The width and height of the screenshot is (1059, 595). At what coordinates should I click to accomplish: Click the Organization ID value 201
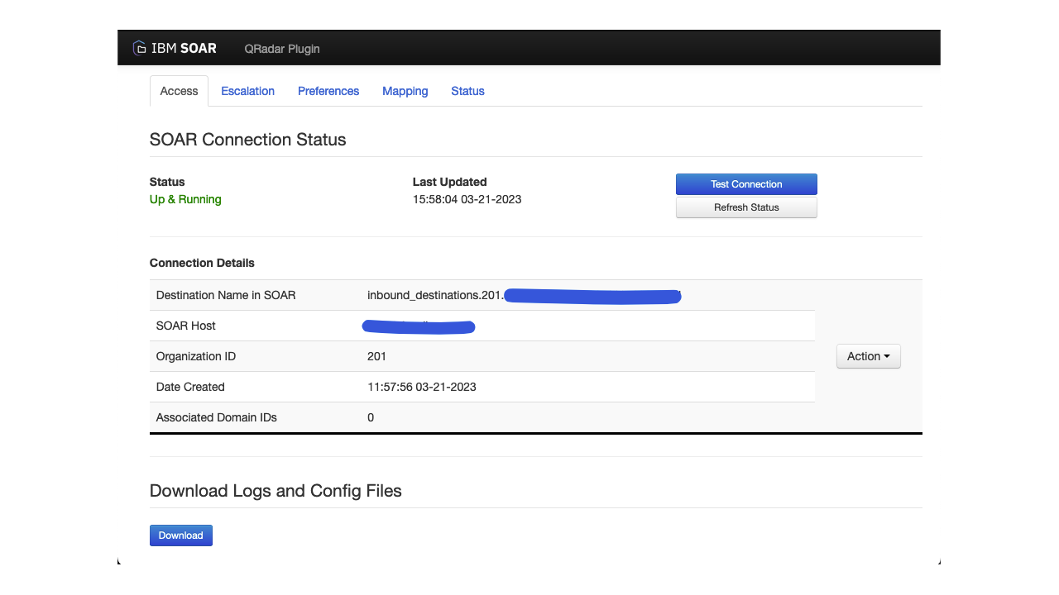375,356
